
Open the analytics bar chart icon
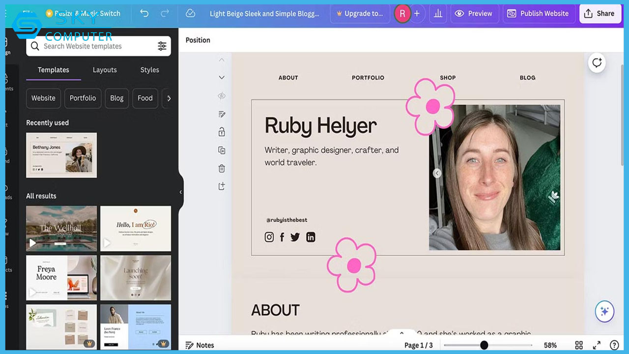pyautogui.click(x=438, y=14)
